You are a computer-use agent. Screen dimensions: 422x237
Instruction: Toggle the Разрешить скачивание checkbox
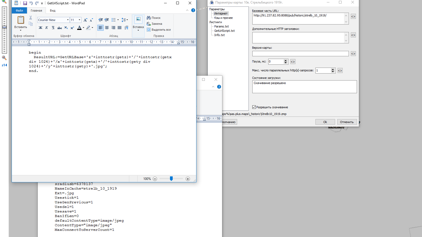[x=254, y=107]
